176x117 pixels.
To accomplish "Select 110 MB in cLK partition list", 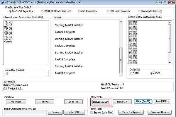I will 133,24.
